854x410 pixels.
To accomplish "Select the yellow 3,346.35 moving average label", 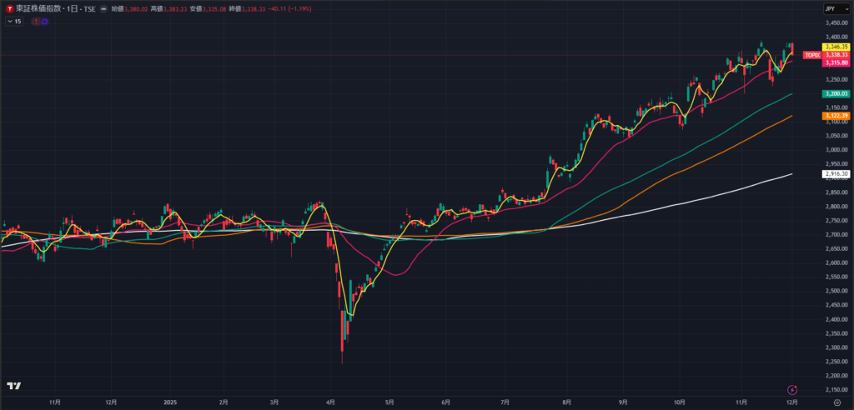I will 836,47.
